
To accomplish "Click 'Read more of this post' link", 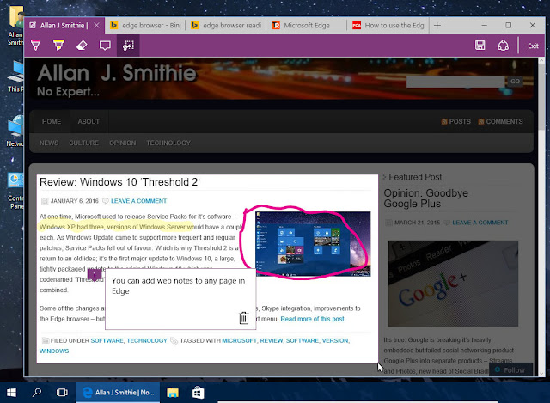I will (312, 319).
